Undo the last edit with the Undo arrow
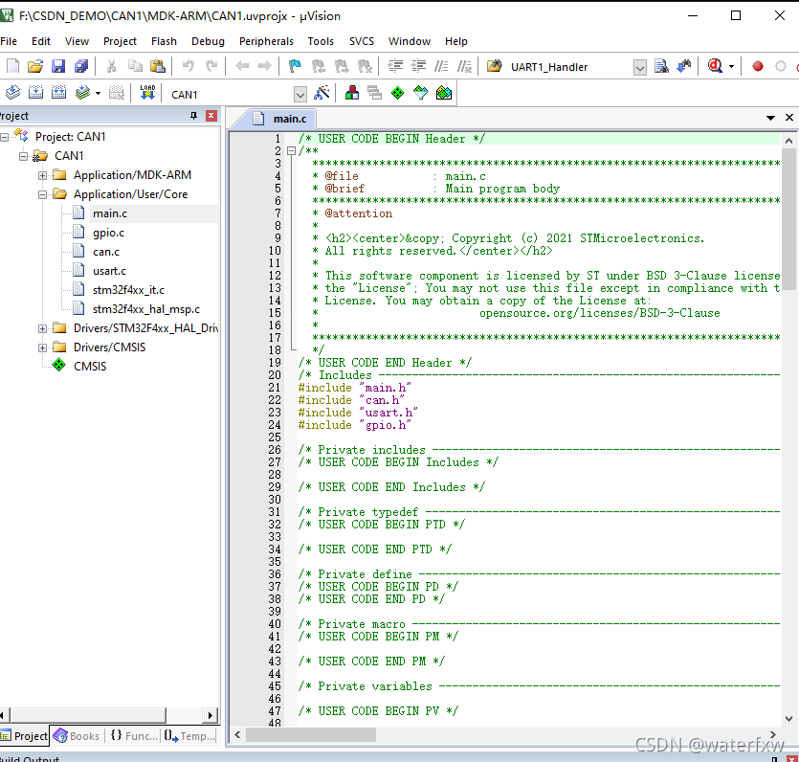 189,66
